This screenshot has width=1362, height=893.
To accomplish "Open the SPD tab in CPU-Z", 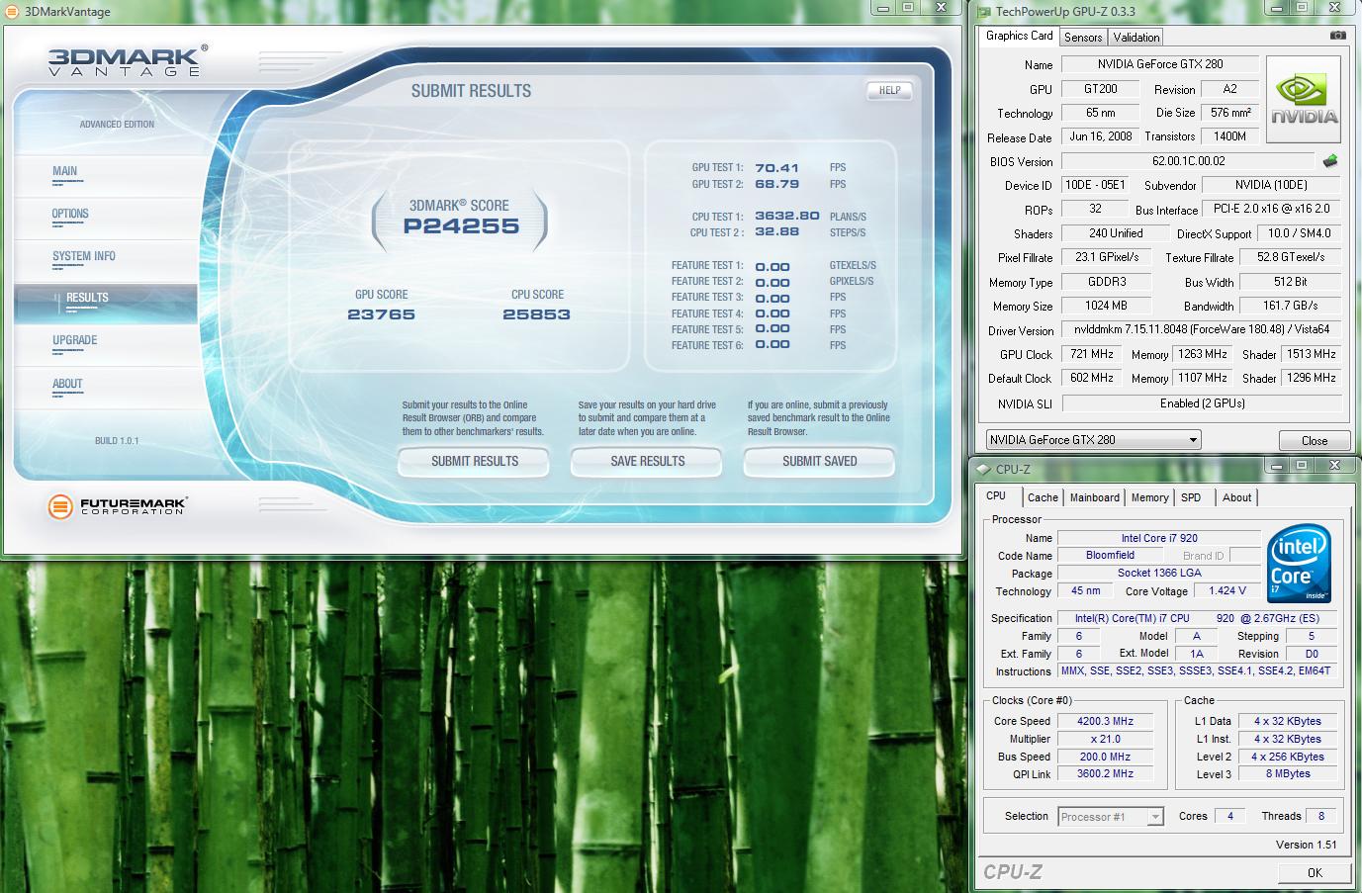I will click(1191, 497).
